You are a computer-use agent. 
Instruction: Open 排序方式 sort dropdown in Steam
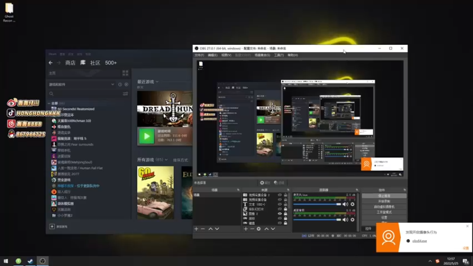(180, 160)
